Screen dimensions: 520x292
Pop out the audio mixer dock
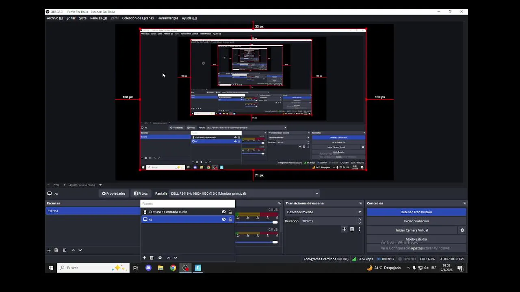click(x=279, y=203)
